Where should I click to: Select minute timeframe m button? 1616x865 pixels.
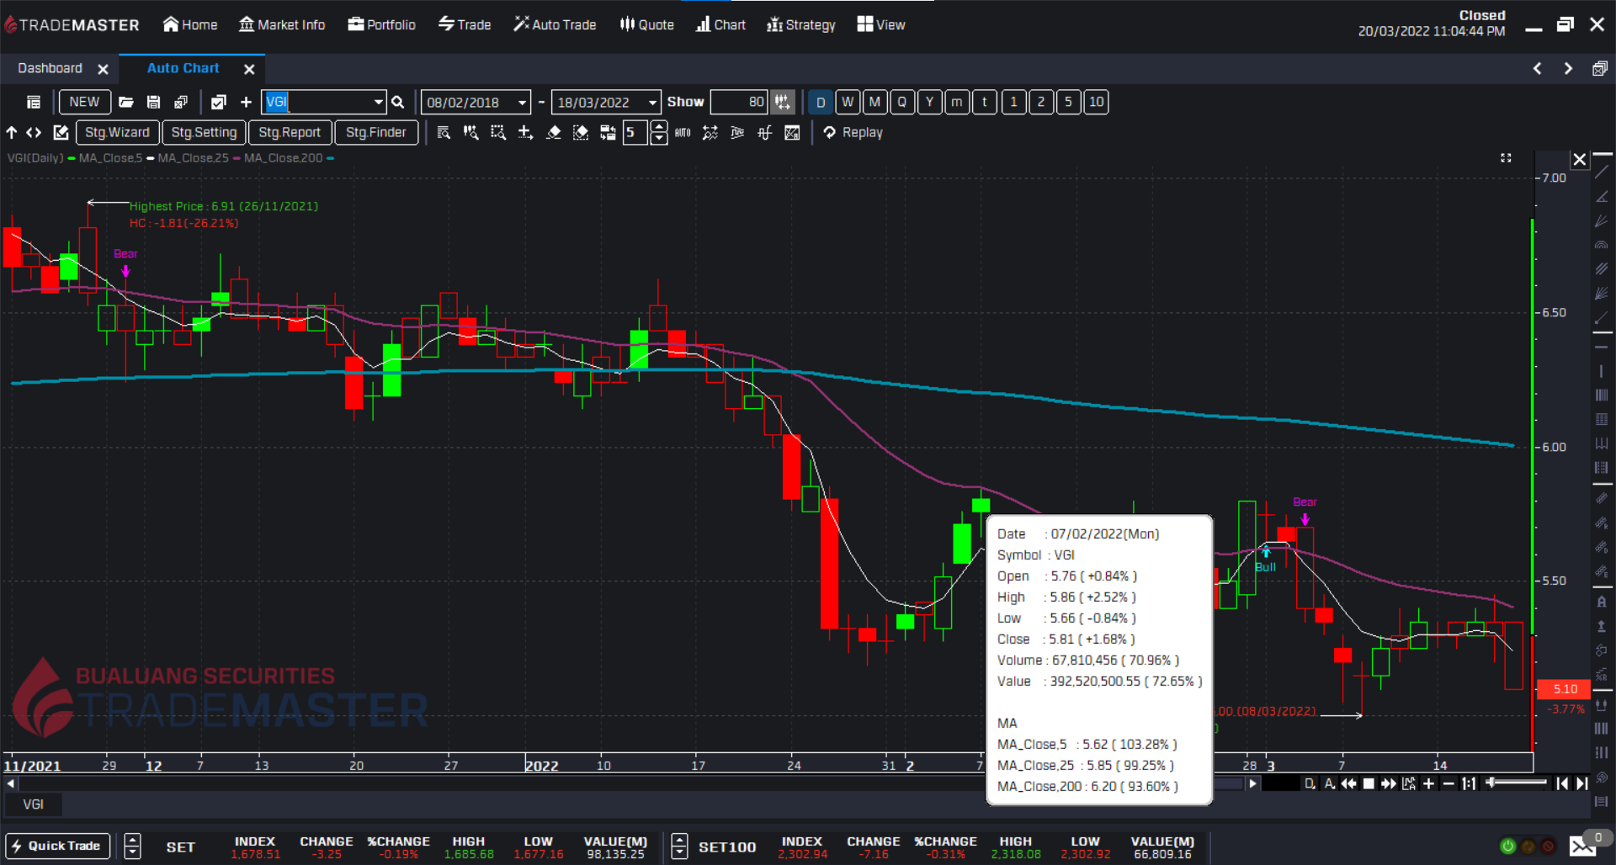957,102
